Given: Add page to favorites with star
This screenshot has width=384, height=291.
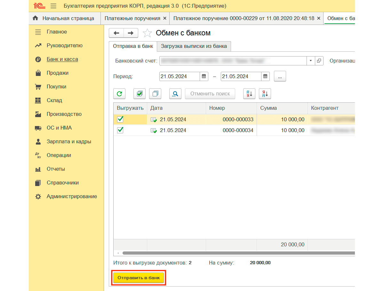Looking at the screenshot, I should 147,33.
